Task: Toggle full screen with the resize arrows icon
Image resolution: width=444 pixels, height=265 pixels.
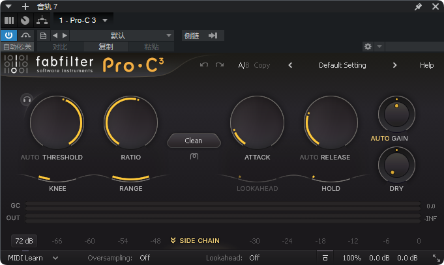Action: pos(436,258)
